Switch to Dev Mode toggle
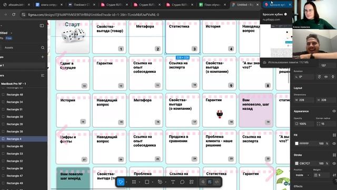Viewport: 337px width, 190px height. pyautogui.click(x=216, y=182)
